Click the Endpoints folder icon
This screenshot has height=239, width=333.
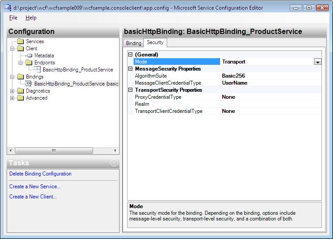click(x=29, y=63)
